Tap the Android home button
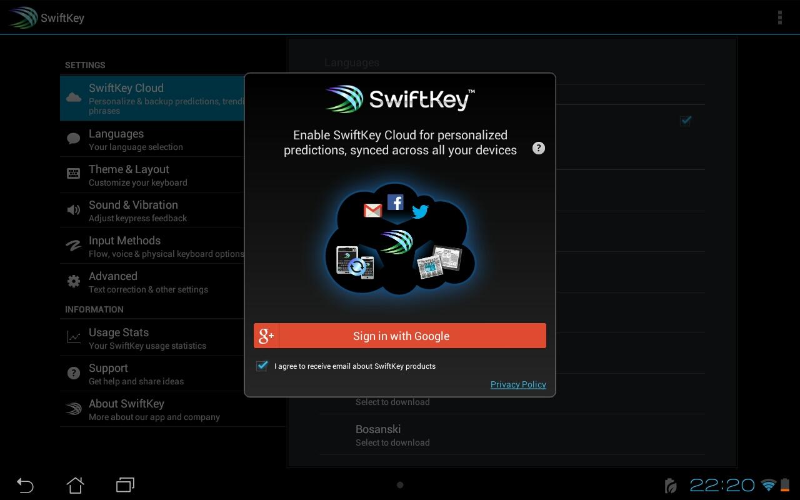The height and width of the screenshot is (500, 800). click(75, 484)
